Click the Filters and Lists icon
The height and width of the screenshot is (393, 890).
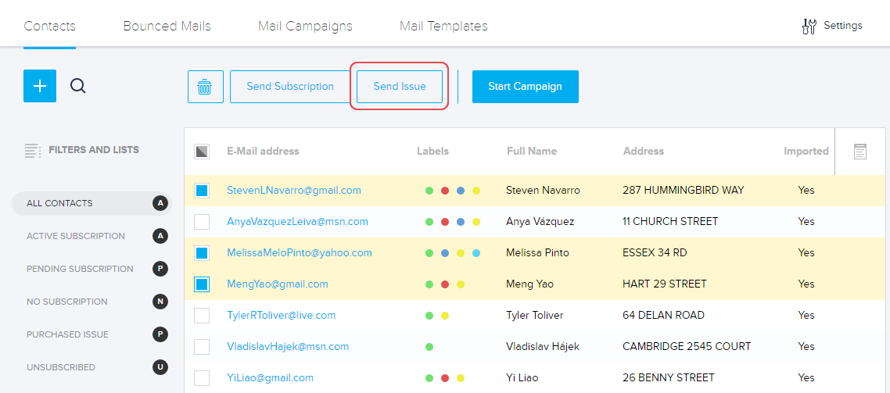pos(32,150)
